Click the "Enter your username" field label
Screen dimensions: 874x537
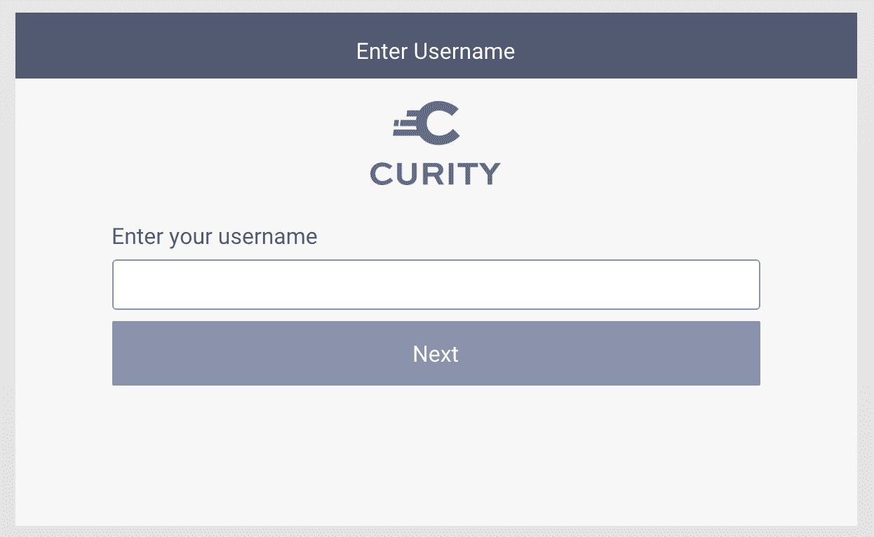(x=214, y=236)
